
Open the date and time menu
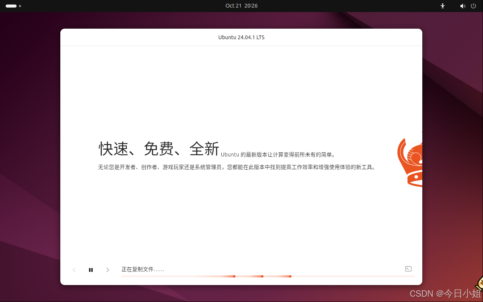241,6
